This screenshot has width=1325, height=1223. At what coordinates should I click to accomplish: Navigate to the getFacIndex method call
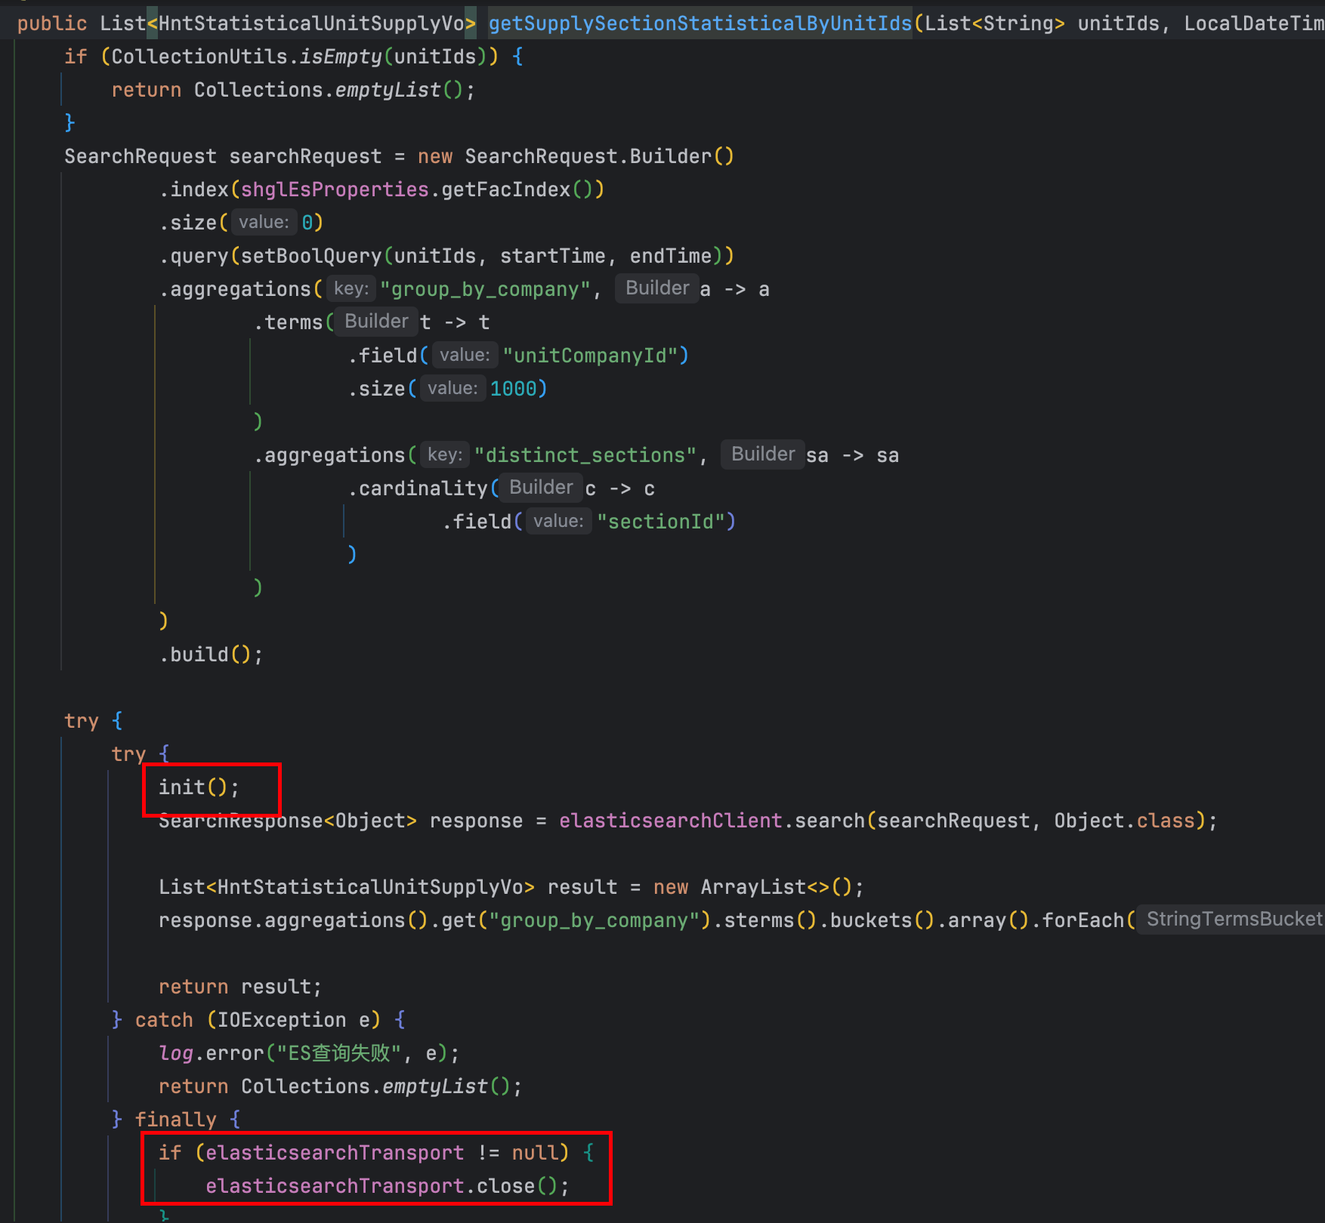(x=505, y=189)
